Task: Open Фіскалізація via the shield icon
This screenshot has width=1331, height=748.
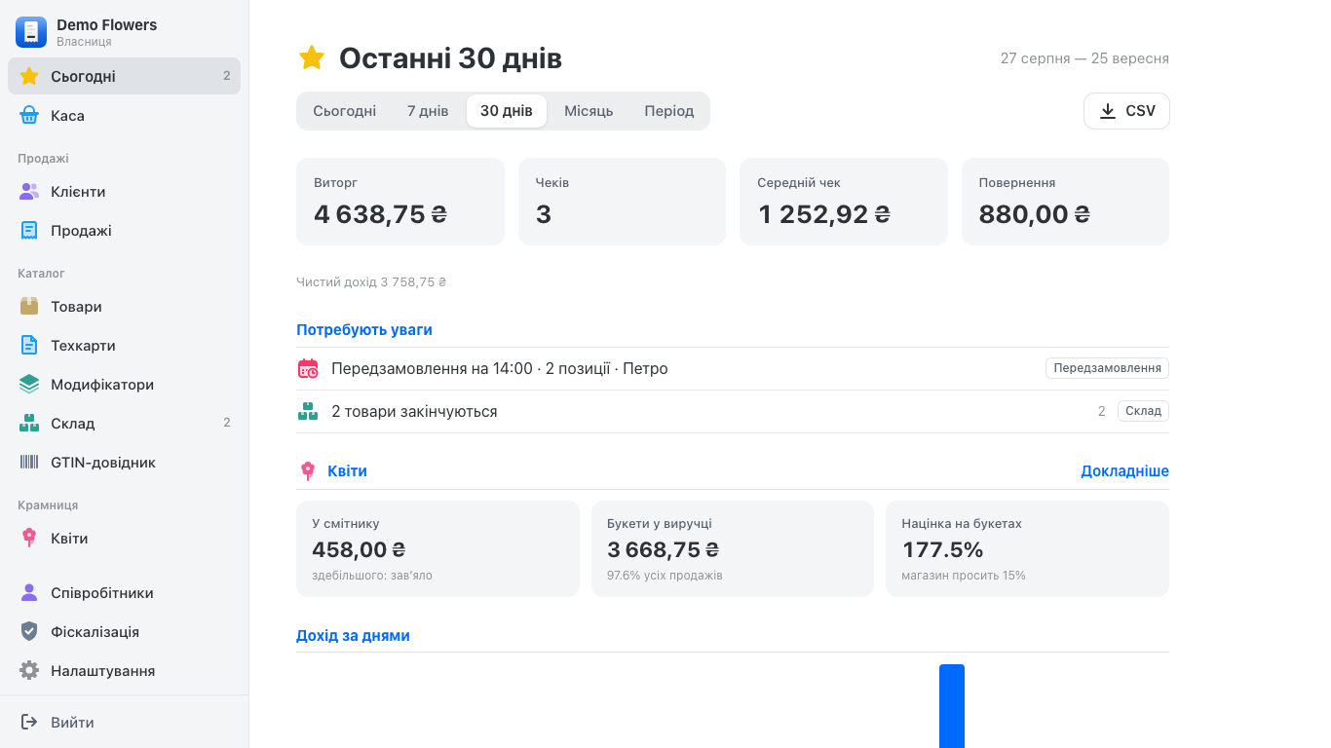Action: click(x=29, y=632)
